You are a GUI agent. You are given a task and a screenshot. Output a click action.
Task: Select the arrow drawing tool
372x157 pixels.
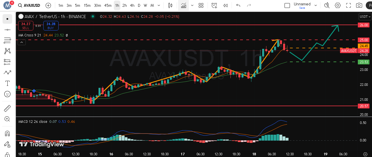pos(7,73)
